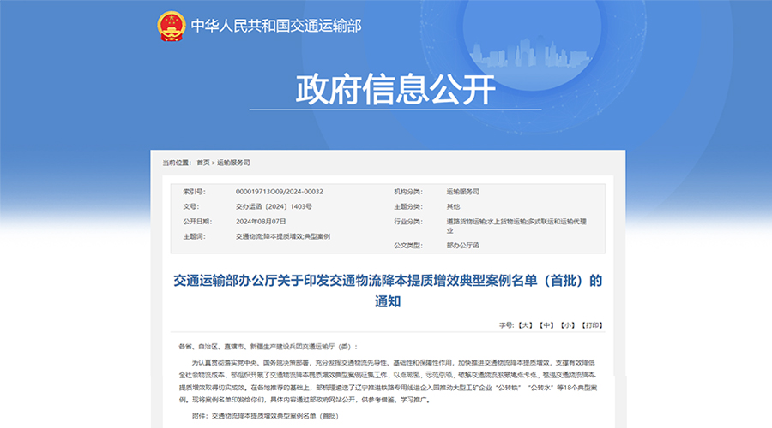The image size is (772, 428).
Task: Click the 公开日期 field label
Action: [x=197, y=222]
